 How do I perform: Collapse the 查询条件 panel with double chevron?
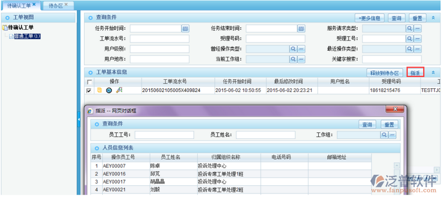pos(433,18)
